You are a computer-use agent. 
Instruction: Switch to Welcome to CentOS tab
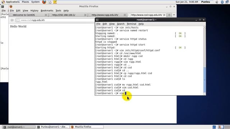(x=28, y=15)
